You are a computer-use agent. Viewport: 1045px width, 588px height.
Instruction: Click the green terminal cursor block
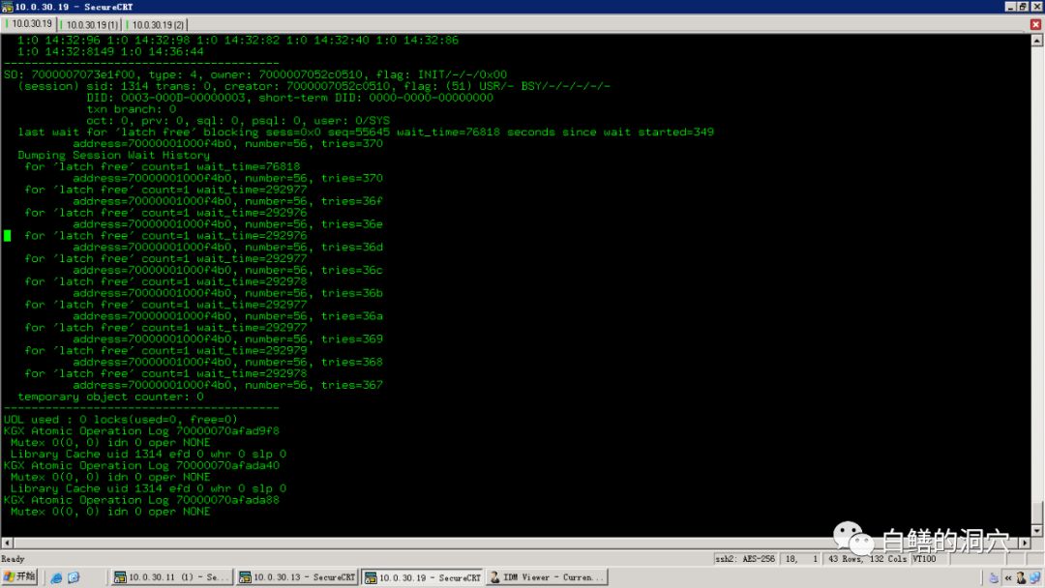coord(8,236)
